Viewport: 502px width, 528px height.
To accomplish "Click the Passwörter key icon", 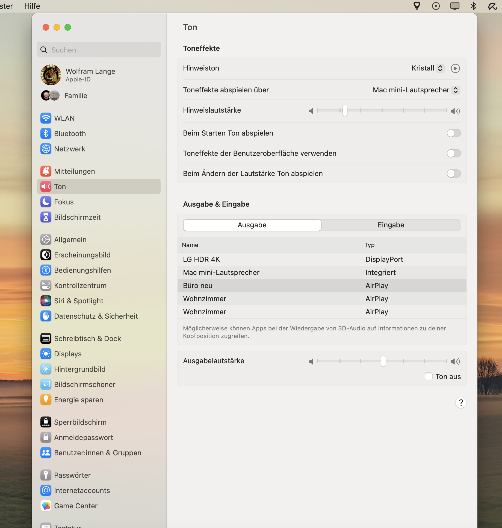I will pyautogui.click(x=46, y=475).
